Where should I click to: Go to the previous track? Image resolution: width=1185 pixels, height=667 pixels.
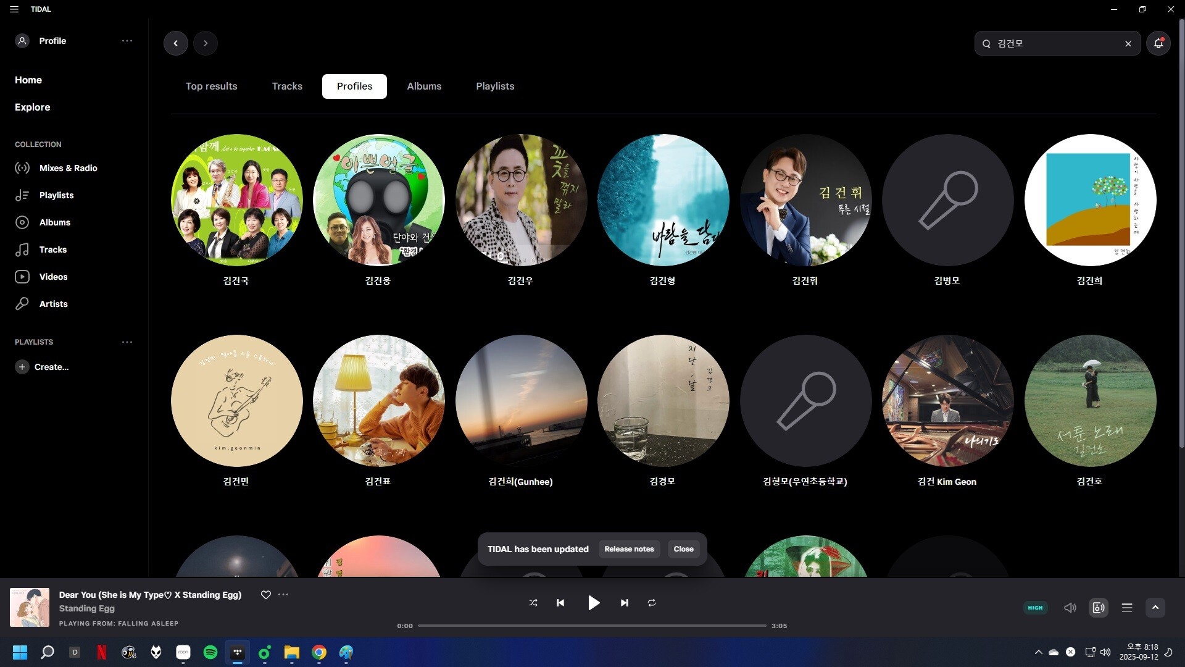[560, 603]
